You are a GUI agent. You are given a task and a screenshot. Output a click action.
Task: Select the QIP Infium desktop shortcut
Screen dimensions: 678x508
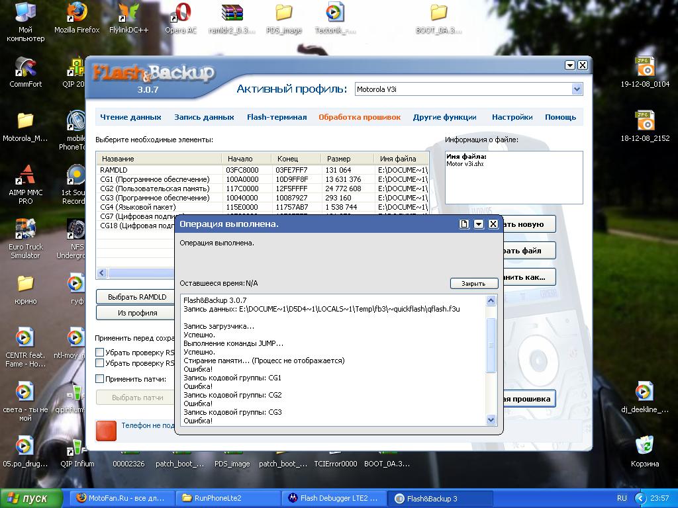77,454
